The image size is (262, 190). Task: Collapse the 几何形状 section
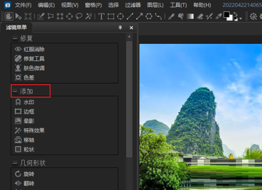click(x=15, y=163)
